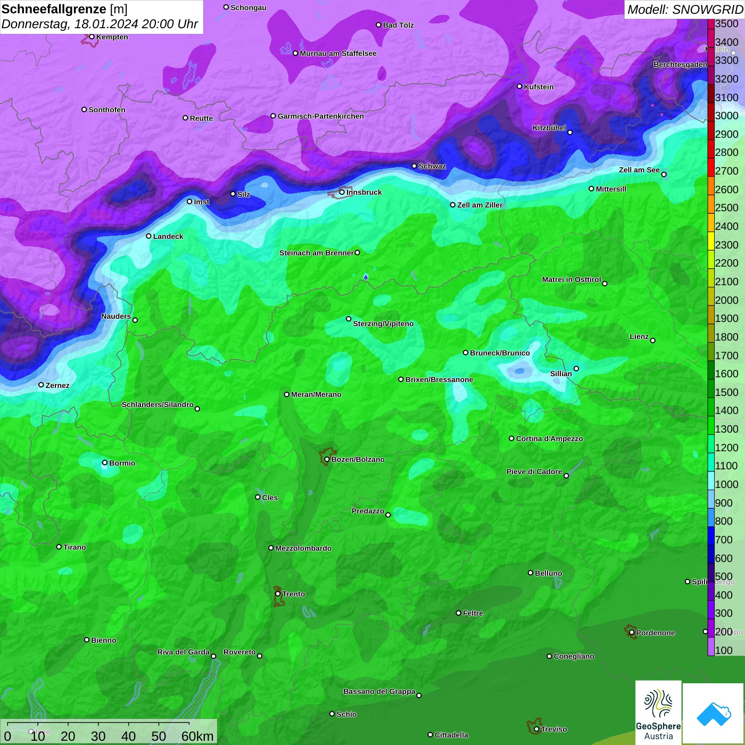Click the 100 m violet legend swatch
The image size is (745, 745).
(x=711, y=647)
